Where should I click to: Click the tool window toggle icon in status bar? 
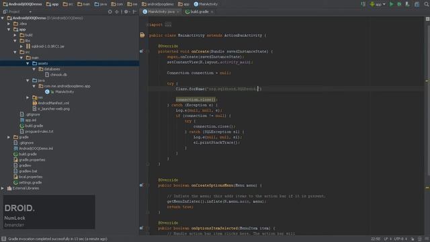coord(3,239)
